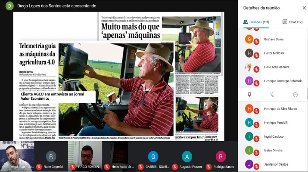
Task: Click Ingrid Cardoso's green I avatar
Action: point(249,136)
